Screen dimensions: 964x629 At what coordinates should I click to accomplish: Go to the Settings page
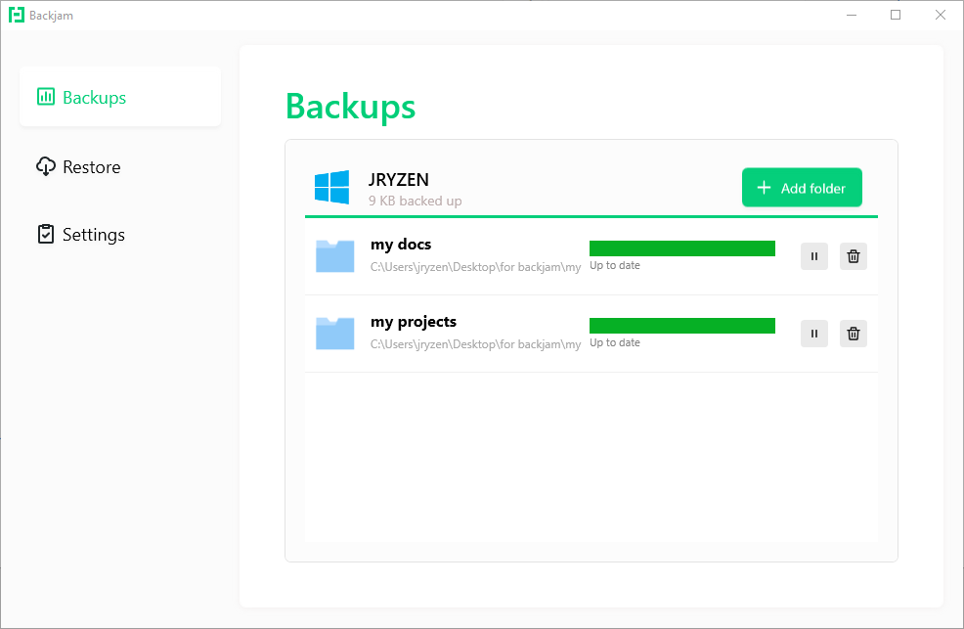point(93,235)
